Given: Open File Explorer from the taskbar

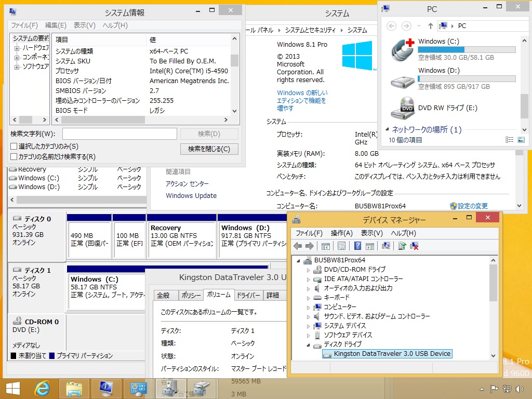Looking at the screenshot, I should [74, 389].
